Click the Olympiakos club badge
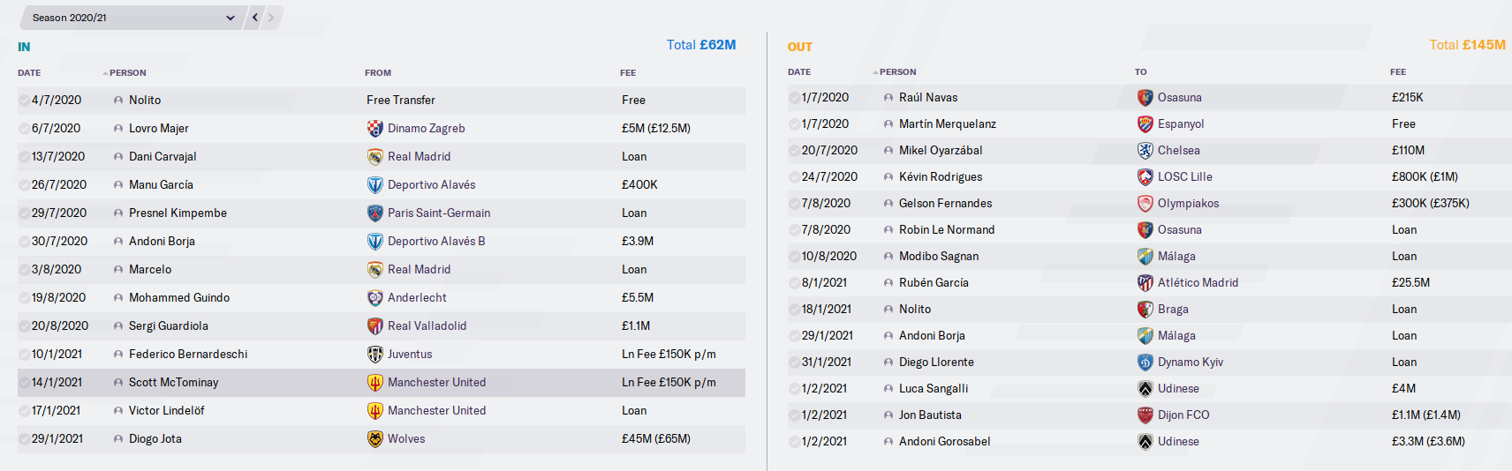The width and height of the screenshot is (1512, 471). tap(1145, 204)
